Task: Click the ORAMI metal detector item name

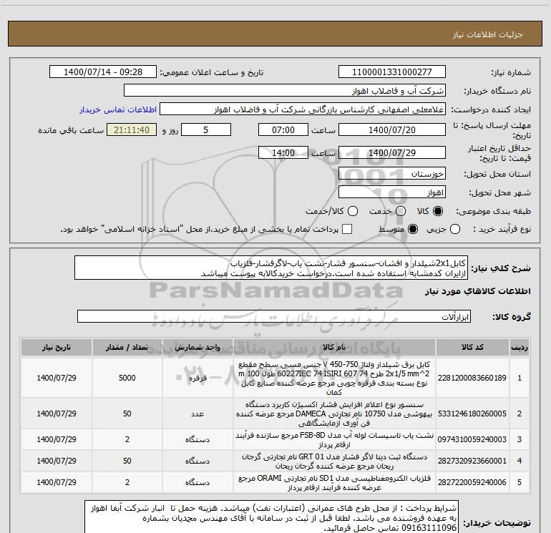Action: tap(334, 483)
